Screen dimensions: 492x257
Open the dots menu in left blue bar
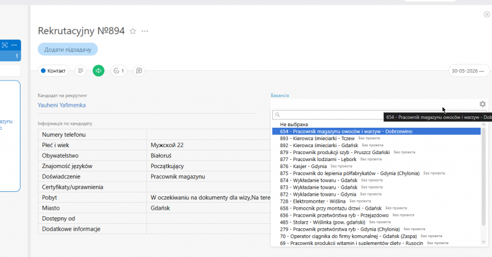(x=14, y=45)
